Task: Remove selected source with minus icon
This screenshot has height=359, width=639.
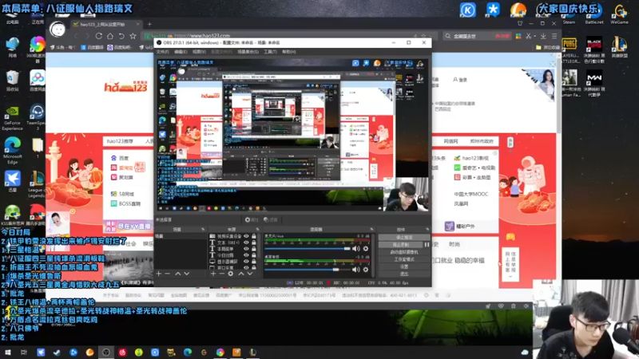Action: click(222, 274)
